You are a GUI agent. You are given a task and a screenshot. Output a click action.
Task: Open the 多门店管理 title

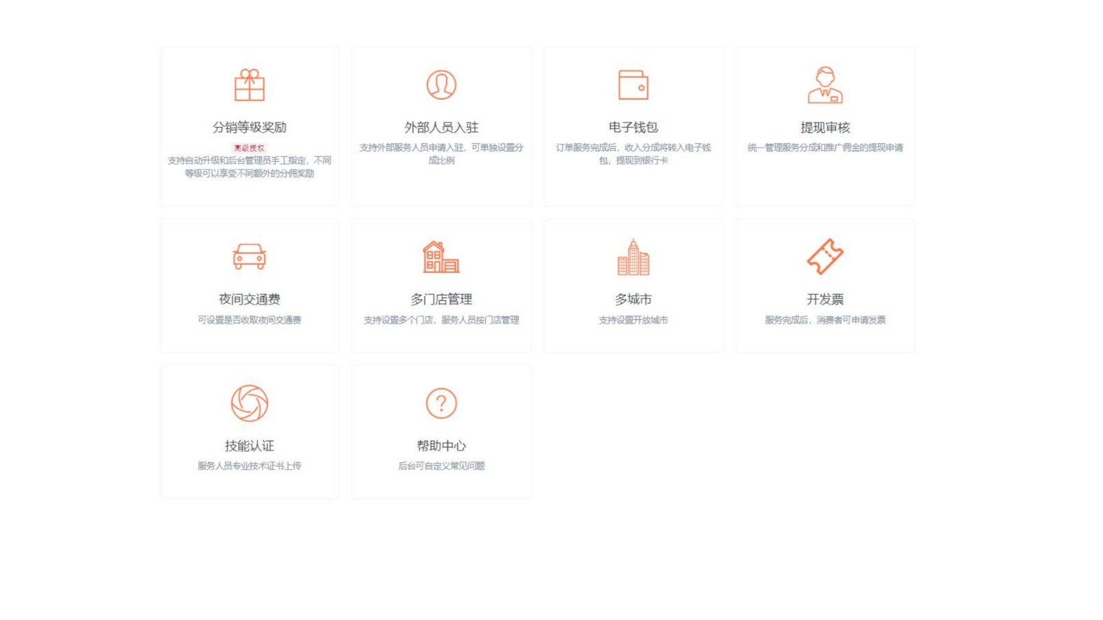pyautogui.click(x=441, y=299)
